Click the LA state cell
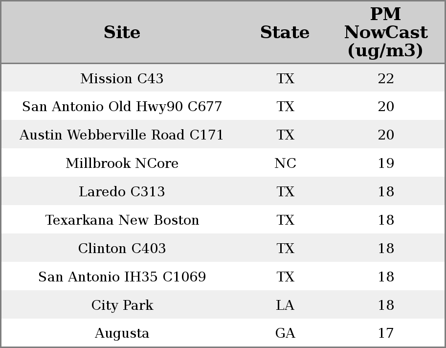The width and height of the screenshot is (446, 348). point(285,305)
